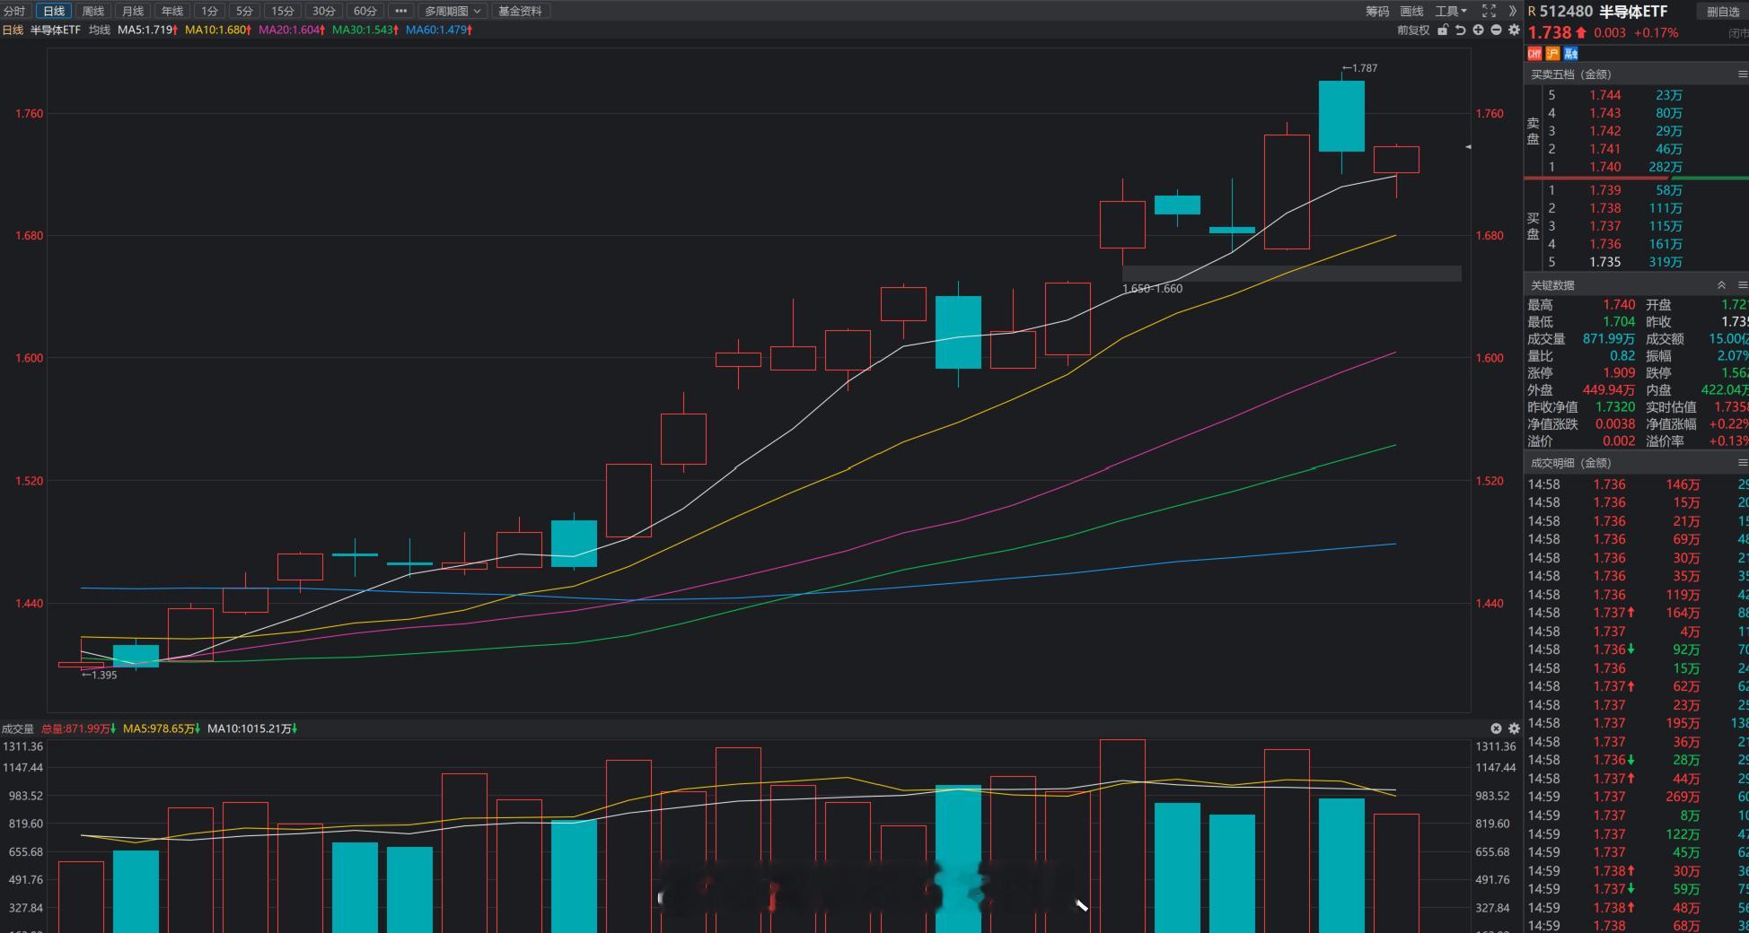Close the 成交量 volume indicator pane
The height and width of the screenshot is (933, 1749).
click(x=1496, y=728)
